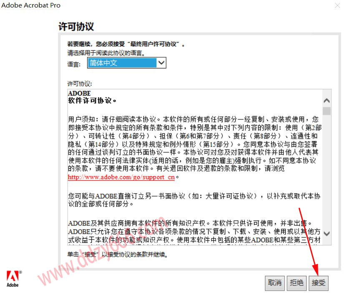Click the 许可协议: label above text box
The width and height of the screenshot is (345, 293).
(79, 83)
